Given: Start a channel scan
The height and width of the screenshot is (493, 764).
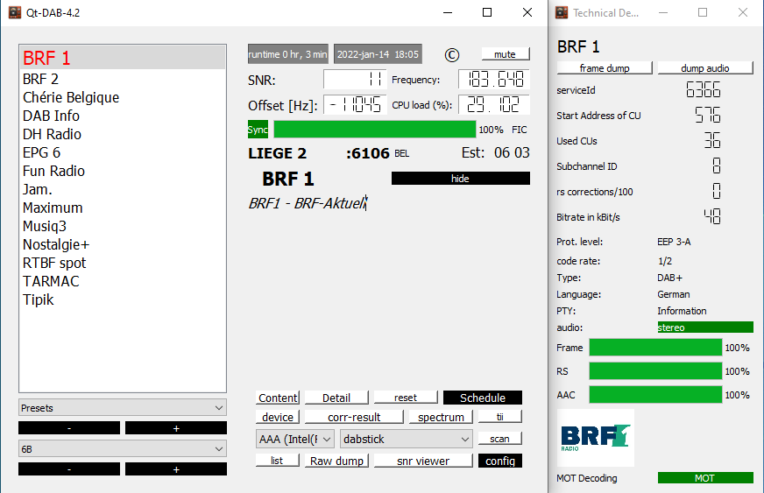Looking at the screenshot, I should [x=500, y=439].
